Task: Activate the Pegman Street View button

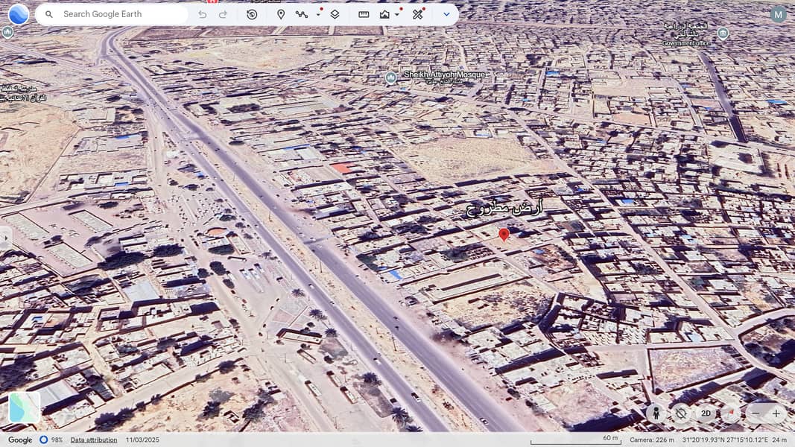Action: 656,413
